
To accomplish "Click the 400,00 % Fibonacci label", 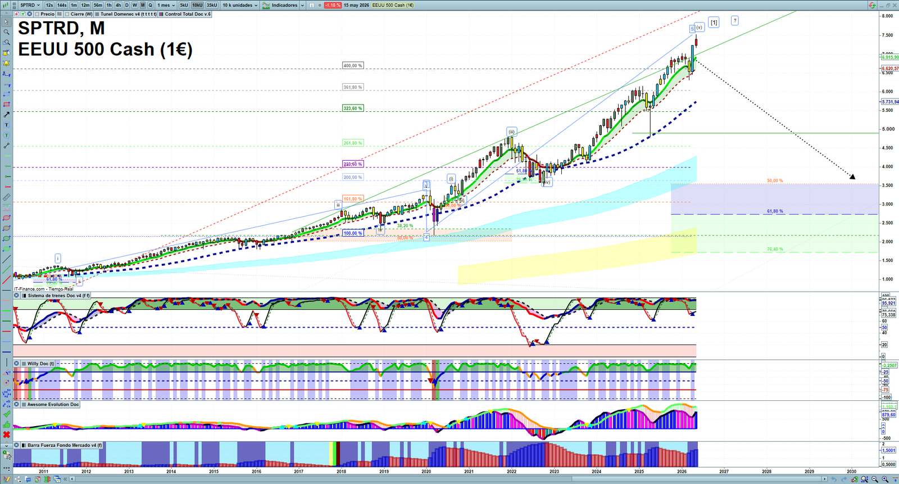I will pyautogui.click(x=353, y=66).
